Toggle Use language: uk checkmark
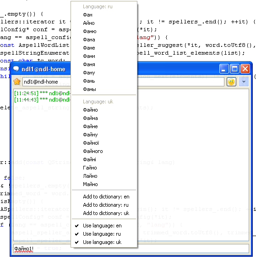The height and width of the screenshot is (260, 256). [104, 242]
